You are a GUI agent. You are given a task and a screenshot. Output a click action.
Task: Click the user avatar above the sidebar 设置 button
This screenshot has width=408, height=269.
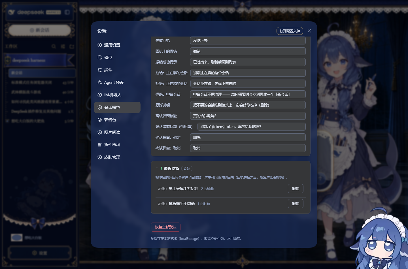click(x=17, y=238)
